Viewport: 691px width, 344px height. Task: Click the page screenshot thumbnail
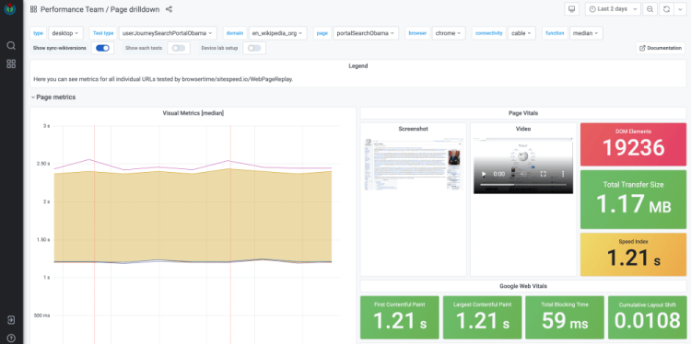tap(413, 165)
